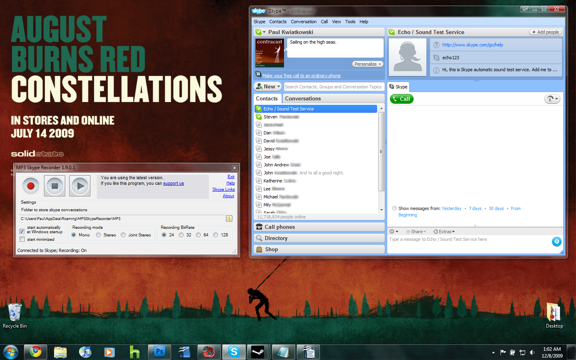576x360 pixels.
Task: Click the message text box for Echo
Action: coord(469,243)
